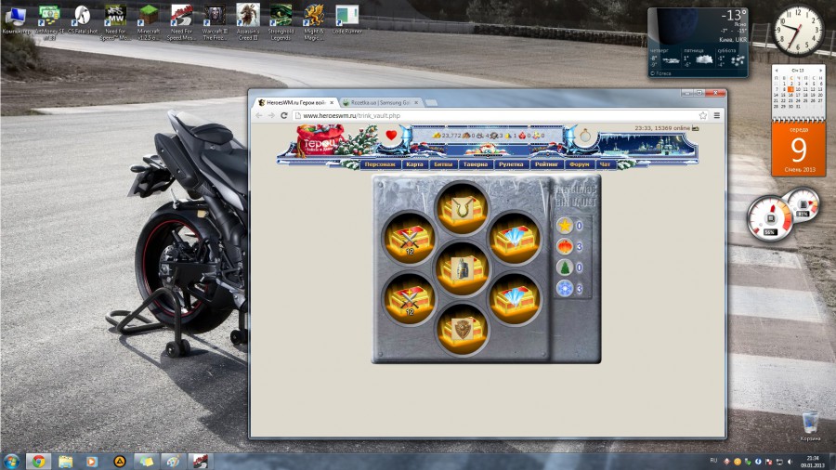Screen dimensions: 836x470
Task: Click the browser back arrow
Action: tap(259, 115)
